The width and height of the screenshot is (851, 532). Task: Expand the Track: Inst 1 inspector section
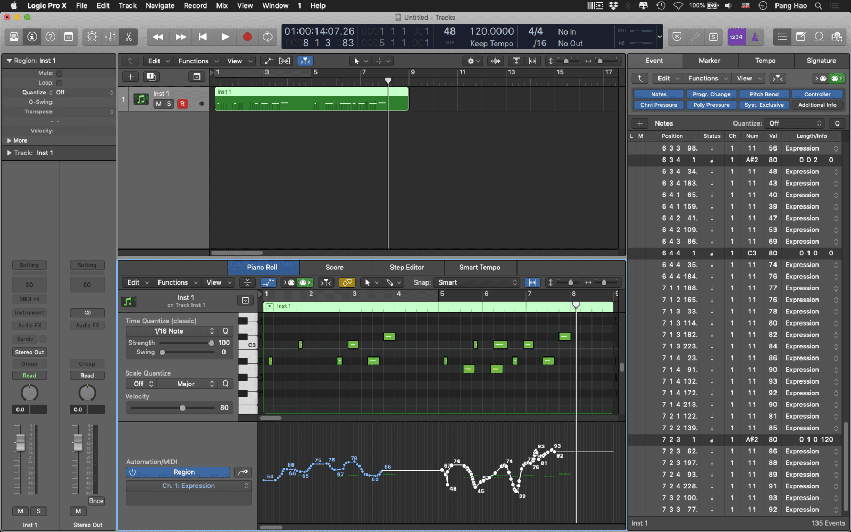click(x=9, y=153)
